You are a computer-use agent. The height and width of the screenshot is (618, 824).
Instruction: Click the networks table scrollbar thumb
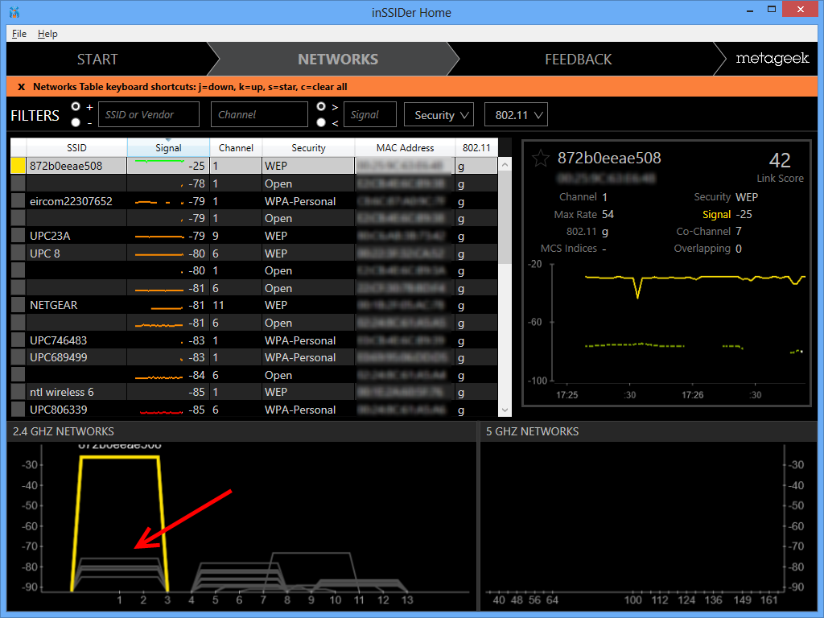[x=505, y=217]
